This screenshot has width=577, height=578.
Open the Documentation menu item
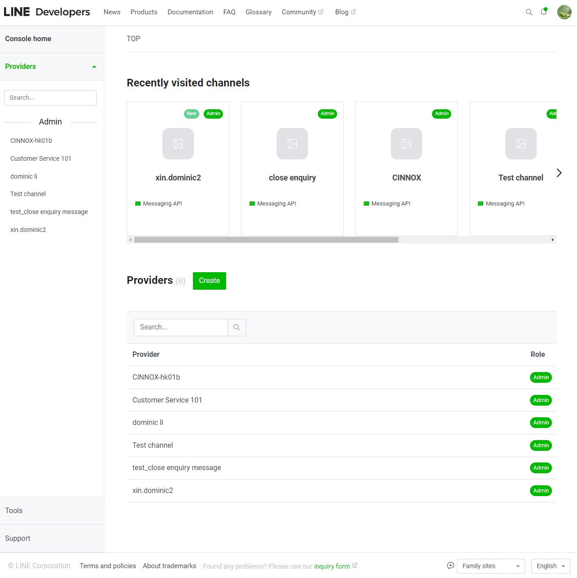point(190,12)
